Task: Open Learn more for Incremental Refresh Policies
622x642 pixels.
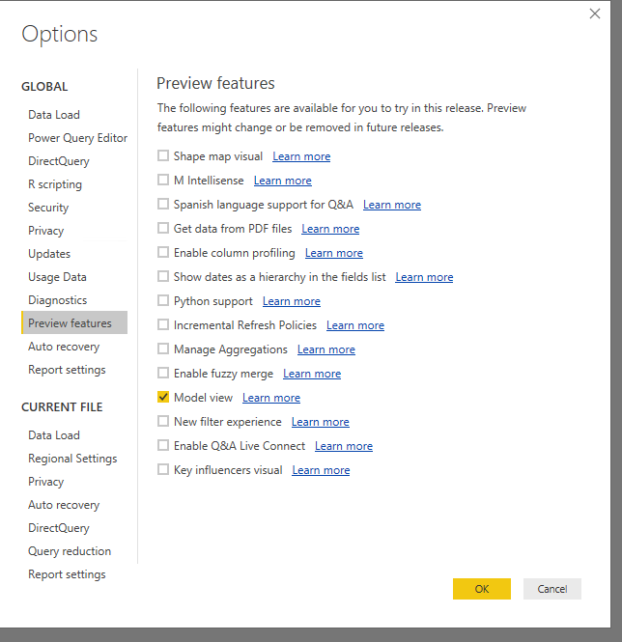Action: [355, 325]
